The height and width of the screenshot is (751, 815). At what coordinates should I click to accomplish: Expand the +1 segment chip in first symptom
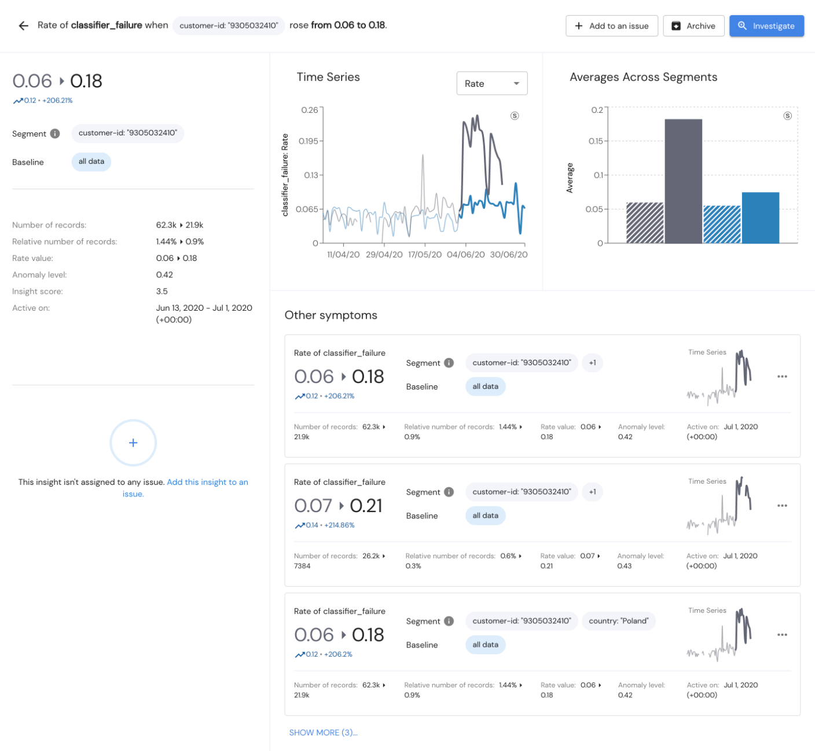pyautogui.click(x=592, y=363)
